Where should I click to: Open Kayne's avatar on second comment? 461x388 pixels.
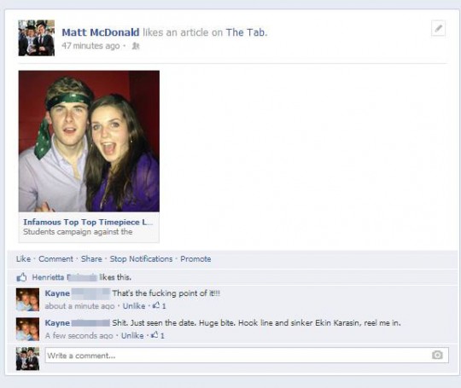tap(27, 329)
